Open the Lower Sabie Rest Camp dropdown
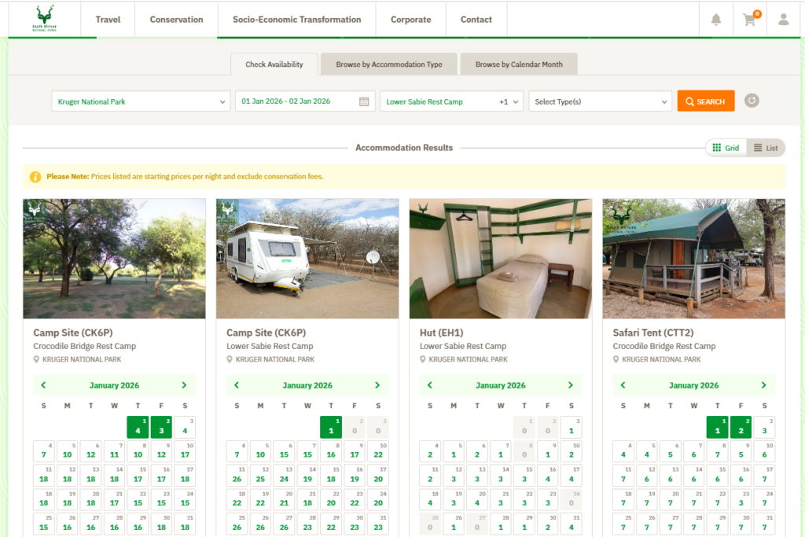Image resolution: width=805 pixels, height=537 pixels. (x=451, y=101)
